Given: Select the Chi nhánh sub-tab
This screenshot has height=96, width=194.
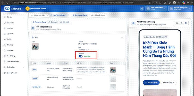Looking at the screenshot, I should click(65, 22).
